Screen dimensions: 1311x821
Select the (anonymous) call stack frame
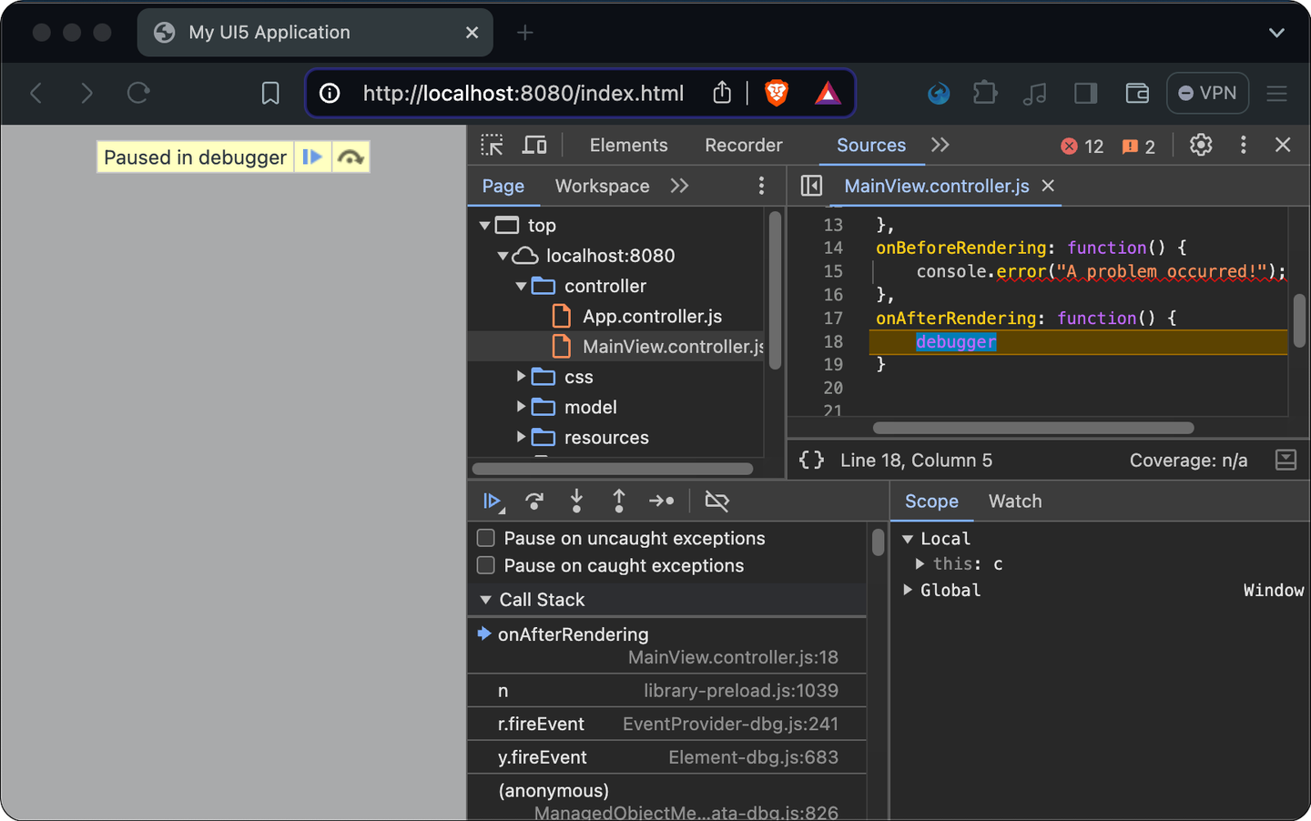pos(666,798)
